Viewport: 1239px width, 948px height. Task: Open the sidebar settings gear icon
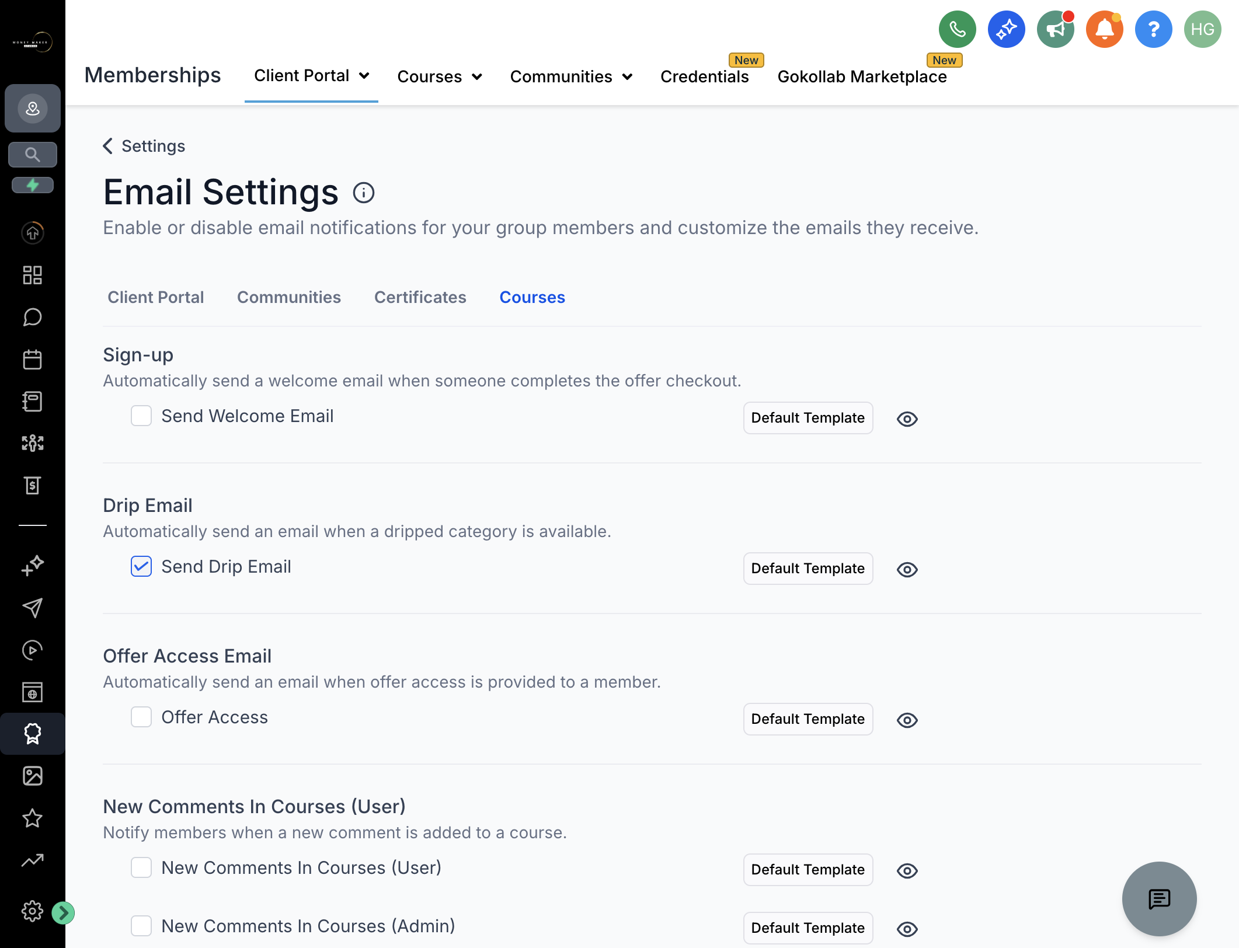coord(33,911)
